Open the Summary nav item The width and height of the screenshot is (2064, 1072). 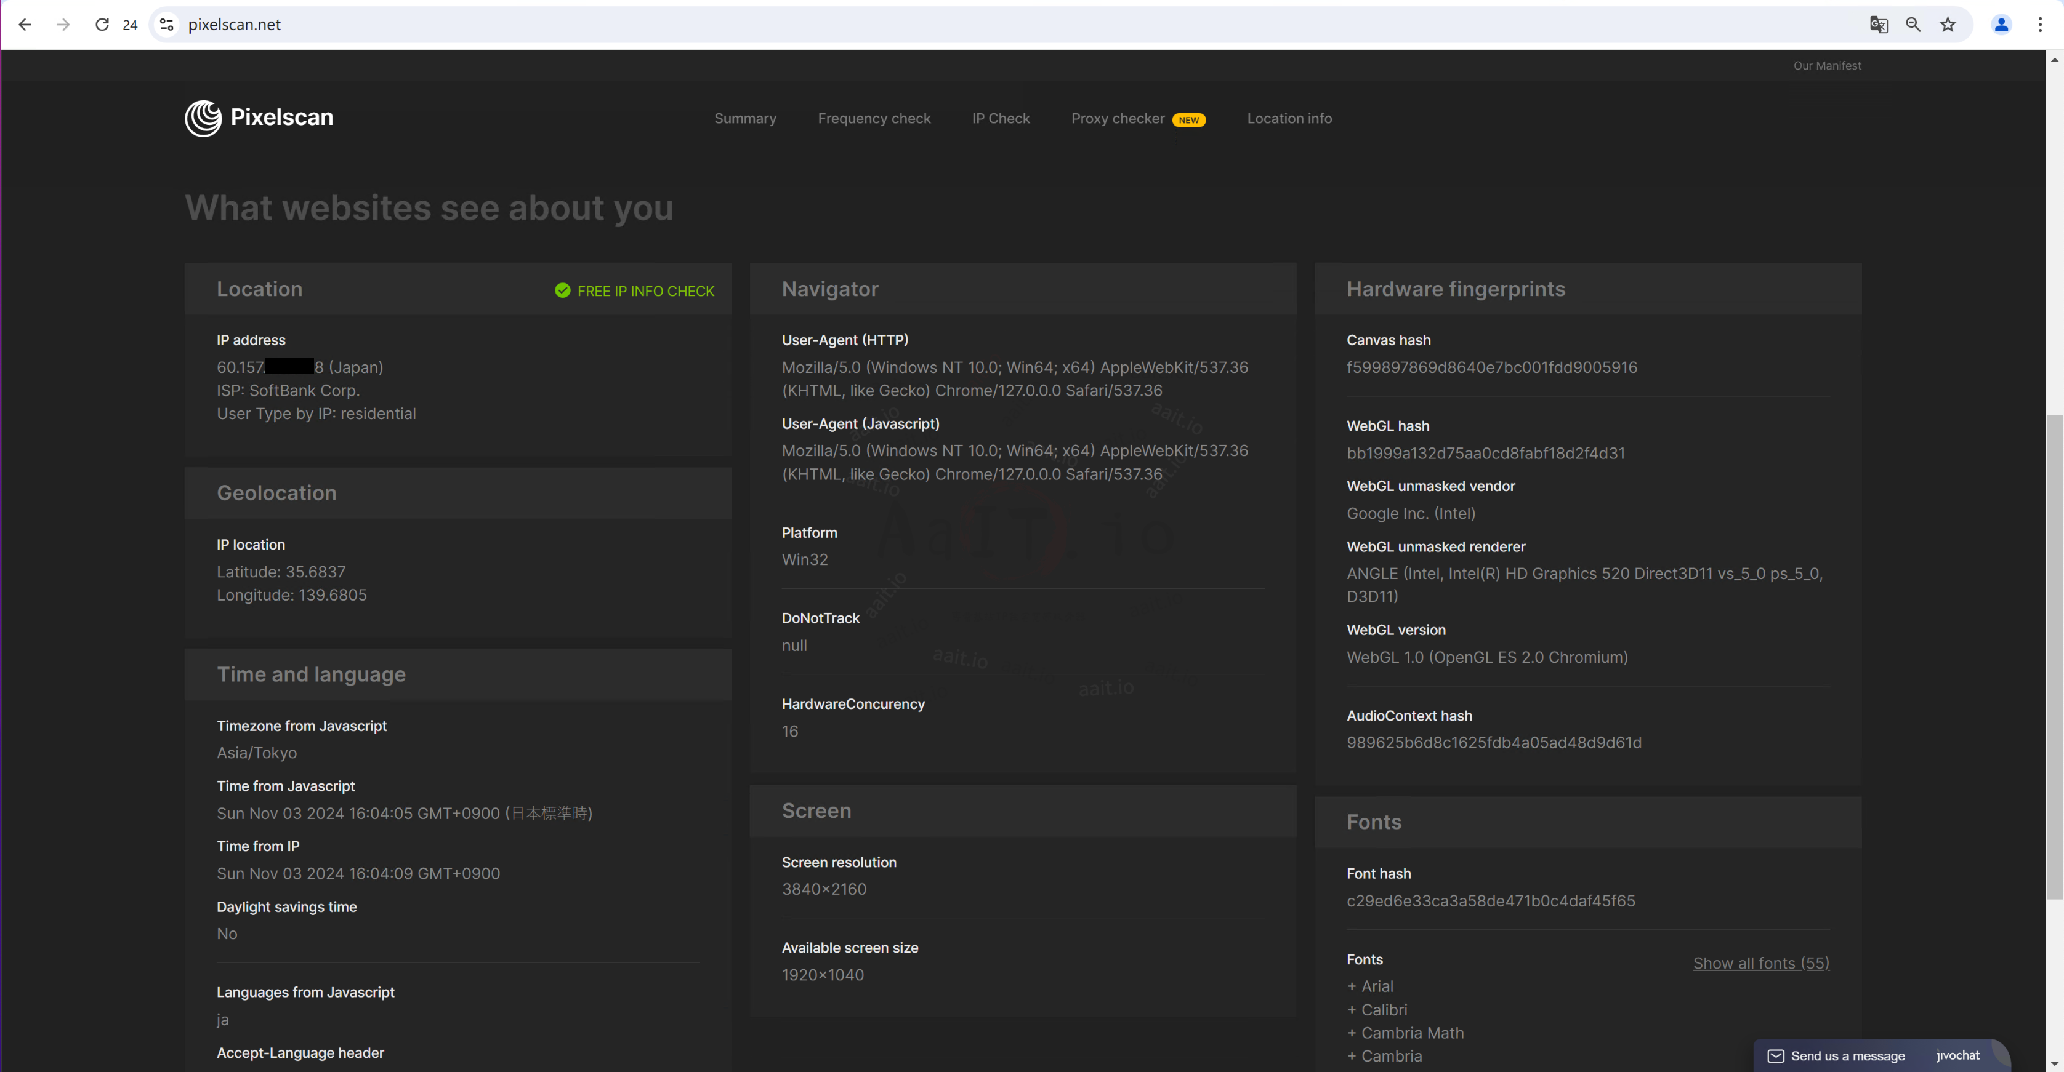click(745, 119)
